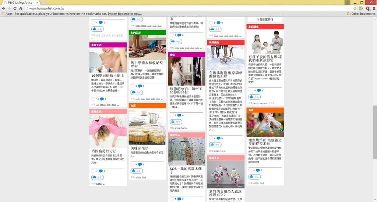Go to the browser Home page
The height and width of the screenshot is (202, 377).
tap(21, 8)
